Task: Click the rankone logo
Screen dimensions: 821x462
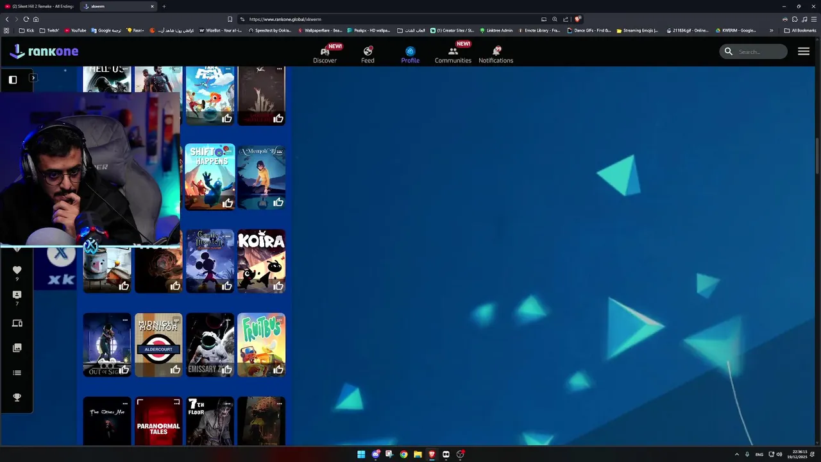Action: [44, 51]
